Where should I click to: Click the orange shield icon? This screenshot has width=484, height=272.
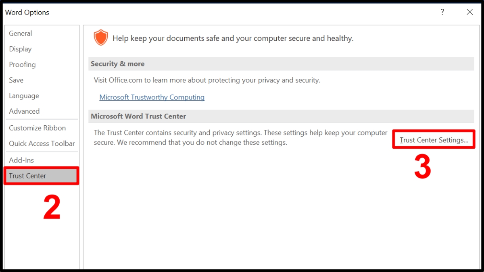pos(100,38)
